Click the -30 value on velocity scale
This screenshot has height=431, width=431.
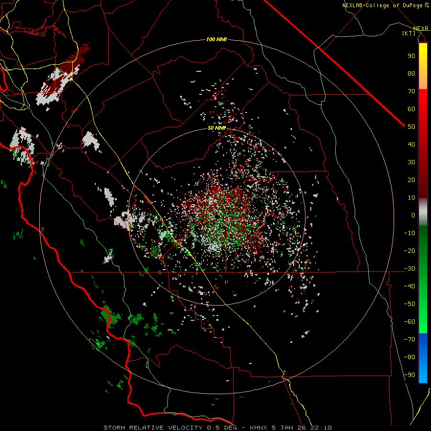pos(409,269)
